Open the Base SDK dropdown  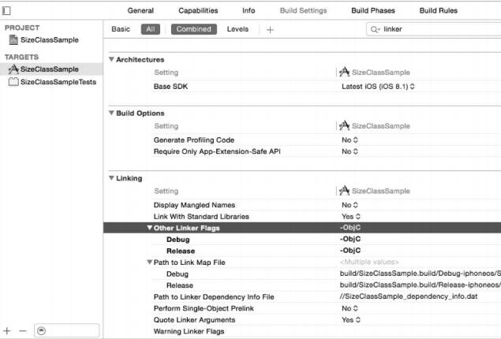pyautogui.click(x=379, y=86)
